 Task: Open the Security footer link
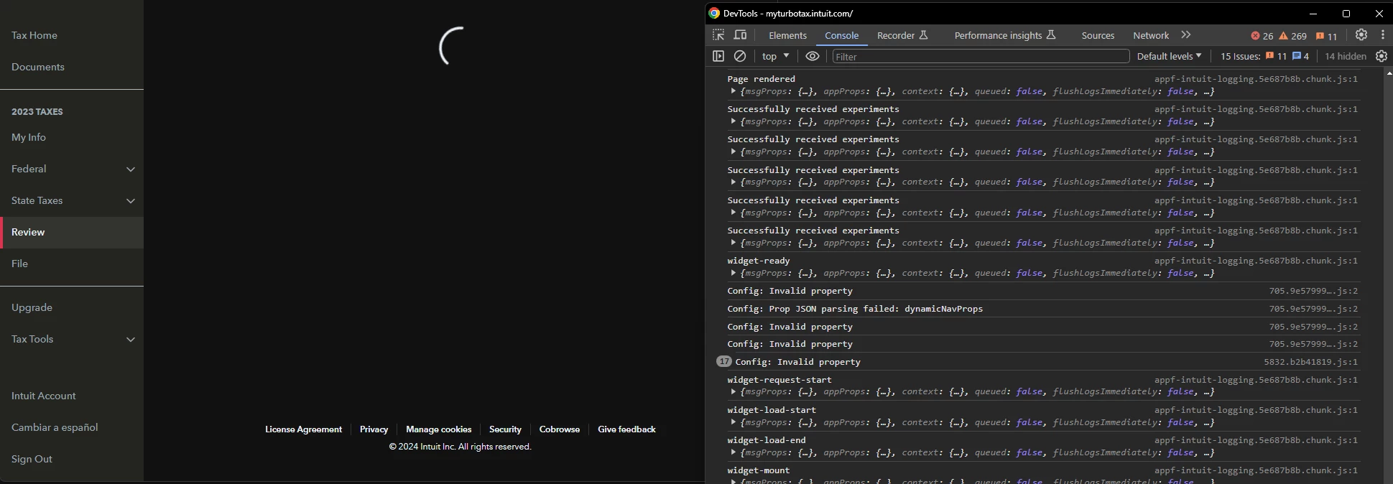(505, 429)
